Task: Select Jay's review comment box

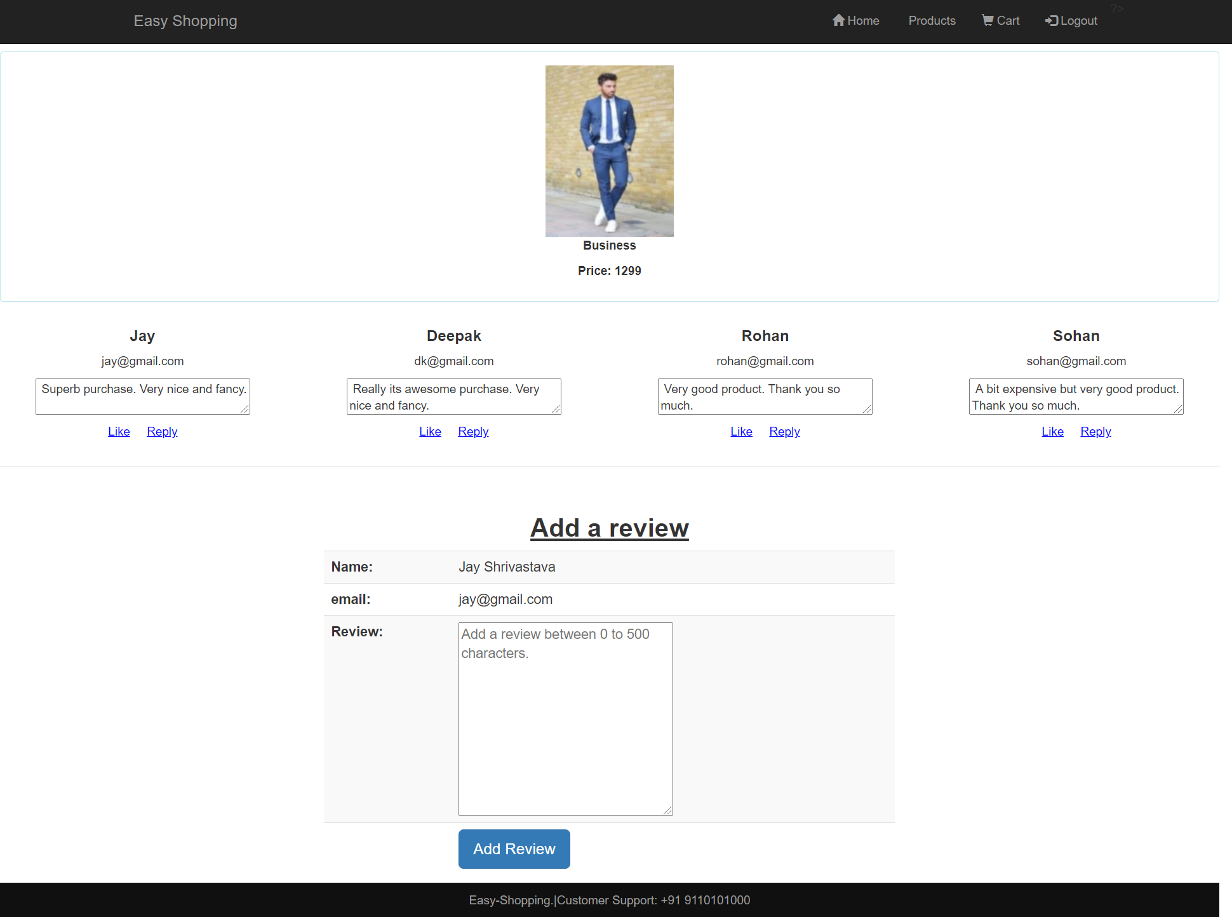Action: 142,396
